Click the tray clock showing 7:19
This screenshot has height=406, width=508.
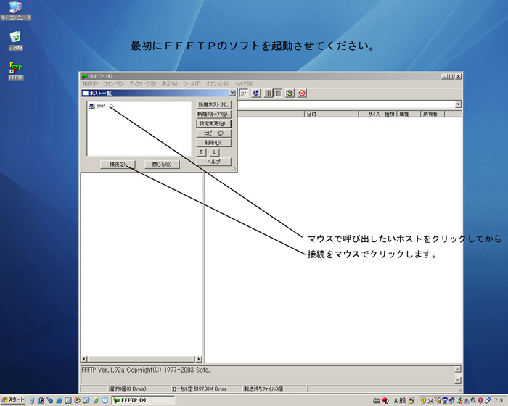[x=499, y=400]
